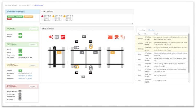Viewport: 196px width, 109px height.
Task: Toggle the DED Suppression status indicator
Action: click(x=20, y=55)
